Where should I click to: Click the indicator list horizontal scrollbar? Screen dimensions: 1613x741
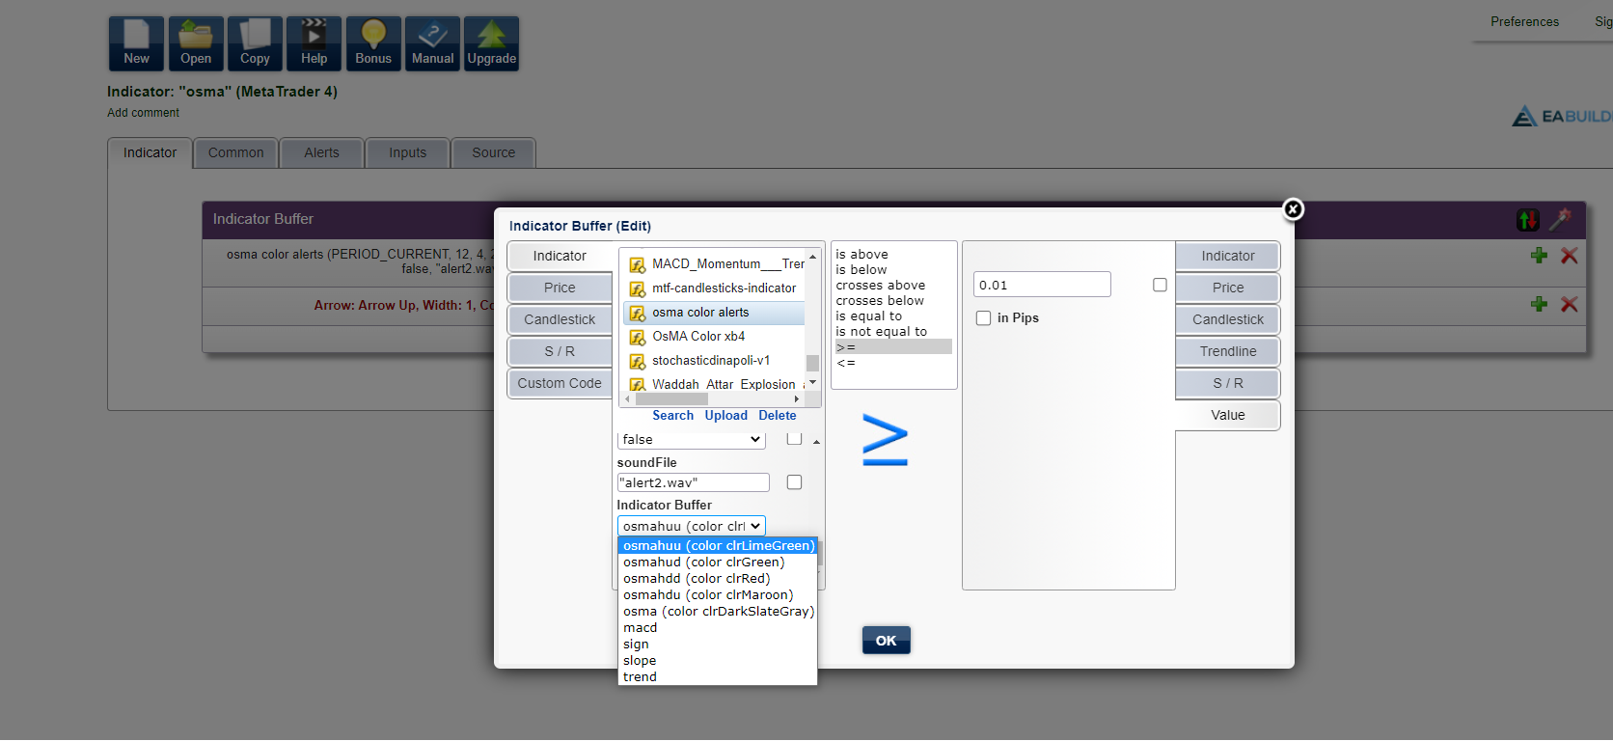click(x=714, y=398)
